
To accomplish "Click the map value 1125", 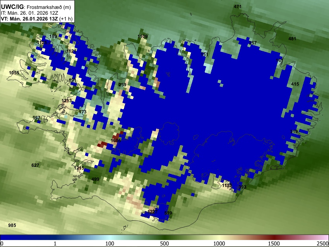I will pyautogui.click(x=42, y=43).
